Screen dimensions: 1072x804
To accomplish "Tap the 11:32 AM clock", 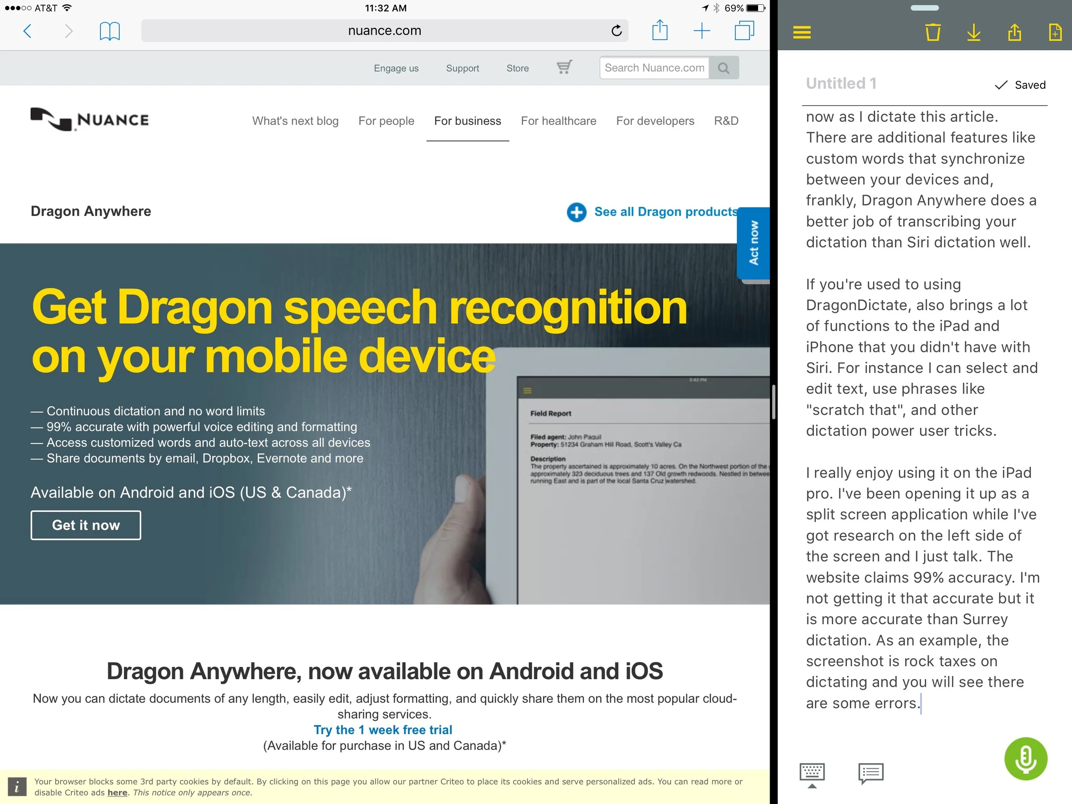I will pyautogui.click(x=385, y=8).
